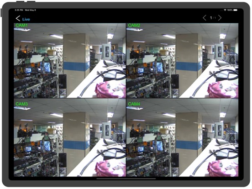
Task: Go to previous camera page arrow
Action: 205,18
